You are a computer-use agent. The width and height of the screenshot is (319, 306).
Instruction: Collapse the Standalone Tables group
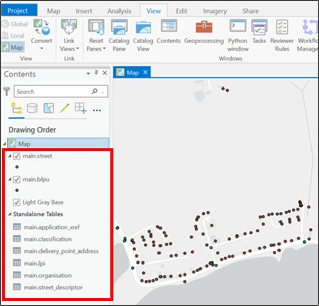coord(10,214)
